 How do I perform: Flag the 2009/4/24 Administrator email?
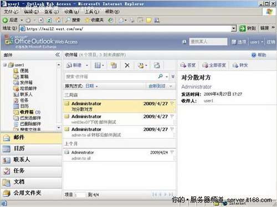pos(172,152)
